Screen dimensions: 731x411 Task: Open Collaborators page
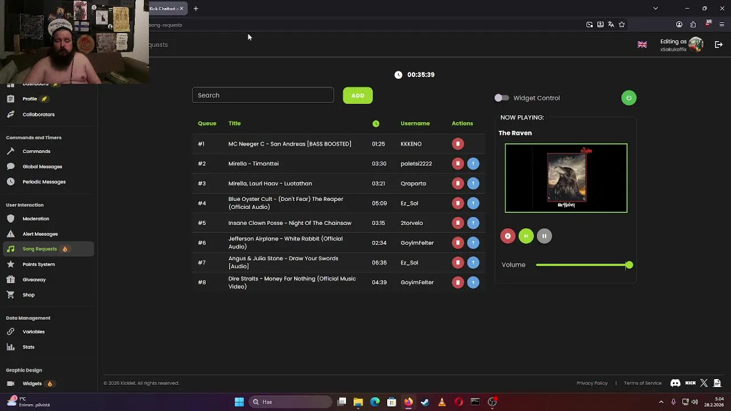(38, 114)
